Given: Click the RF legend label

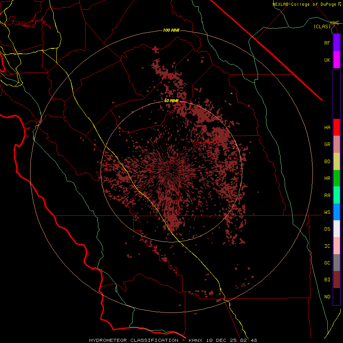Looking at the screenshot, I should 327,43.
